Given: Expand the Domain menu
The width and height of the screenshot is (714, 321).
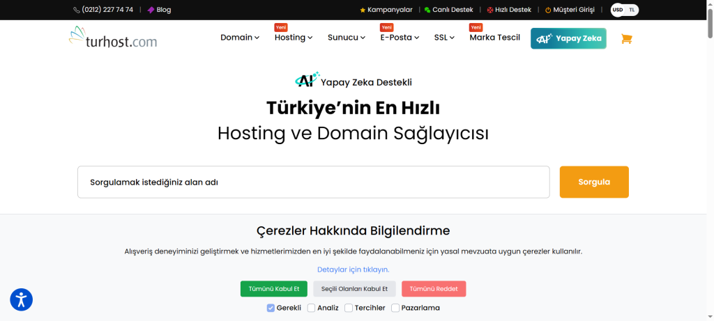Looking at the screenshot, I should click(x=240, y=38).
